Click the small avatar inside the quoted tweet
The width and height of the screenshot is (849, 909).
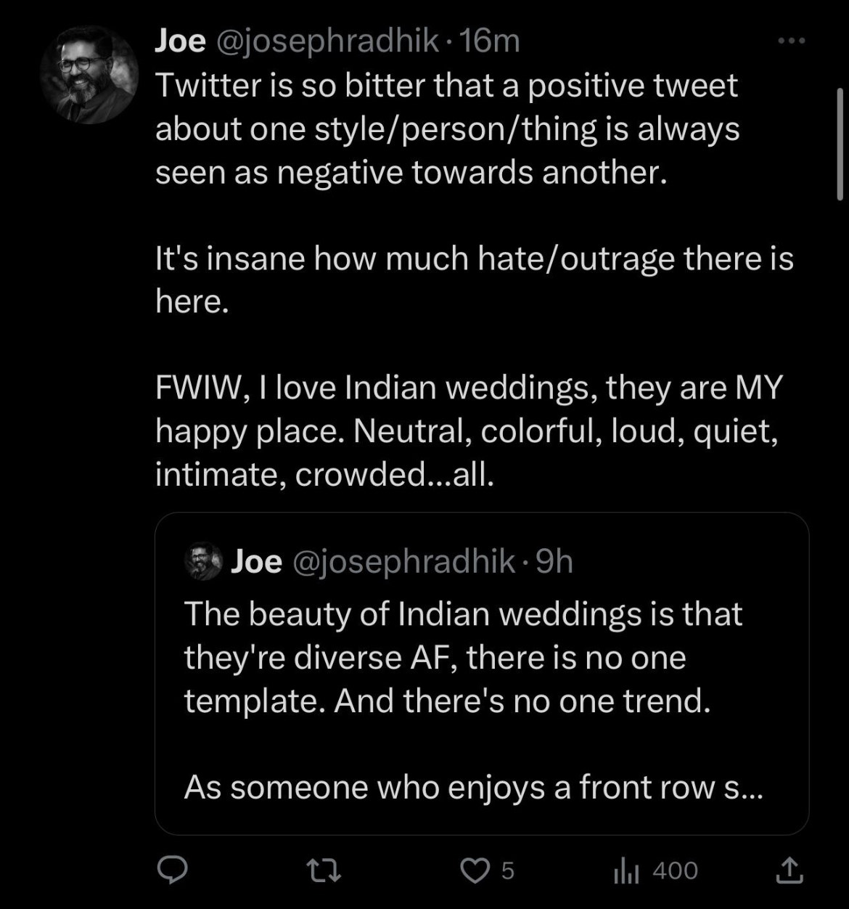[203, 562]
